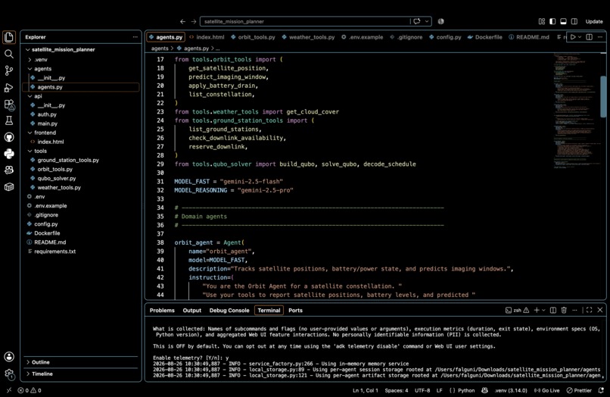Switch to the Dockerfile editor tab
The height and width of the screenshot is (397, 610).
484,37
